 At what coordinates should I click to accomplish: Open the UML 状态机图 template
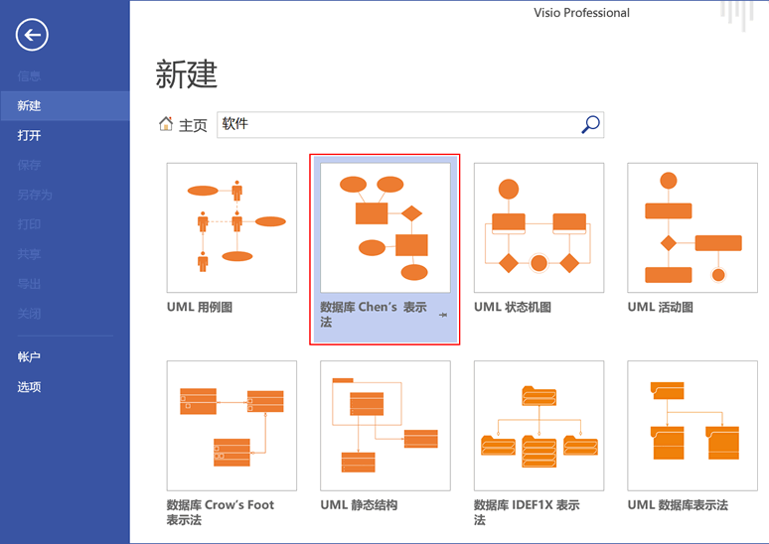click(x=538, y=227)
